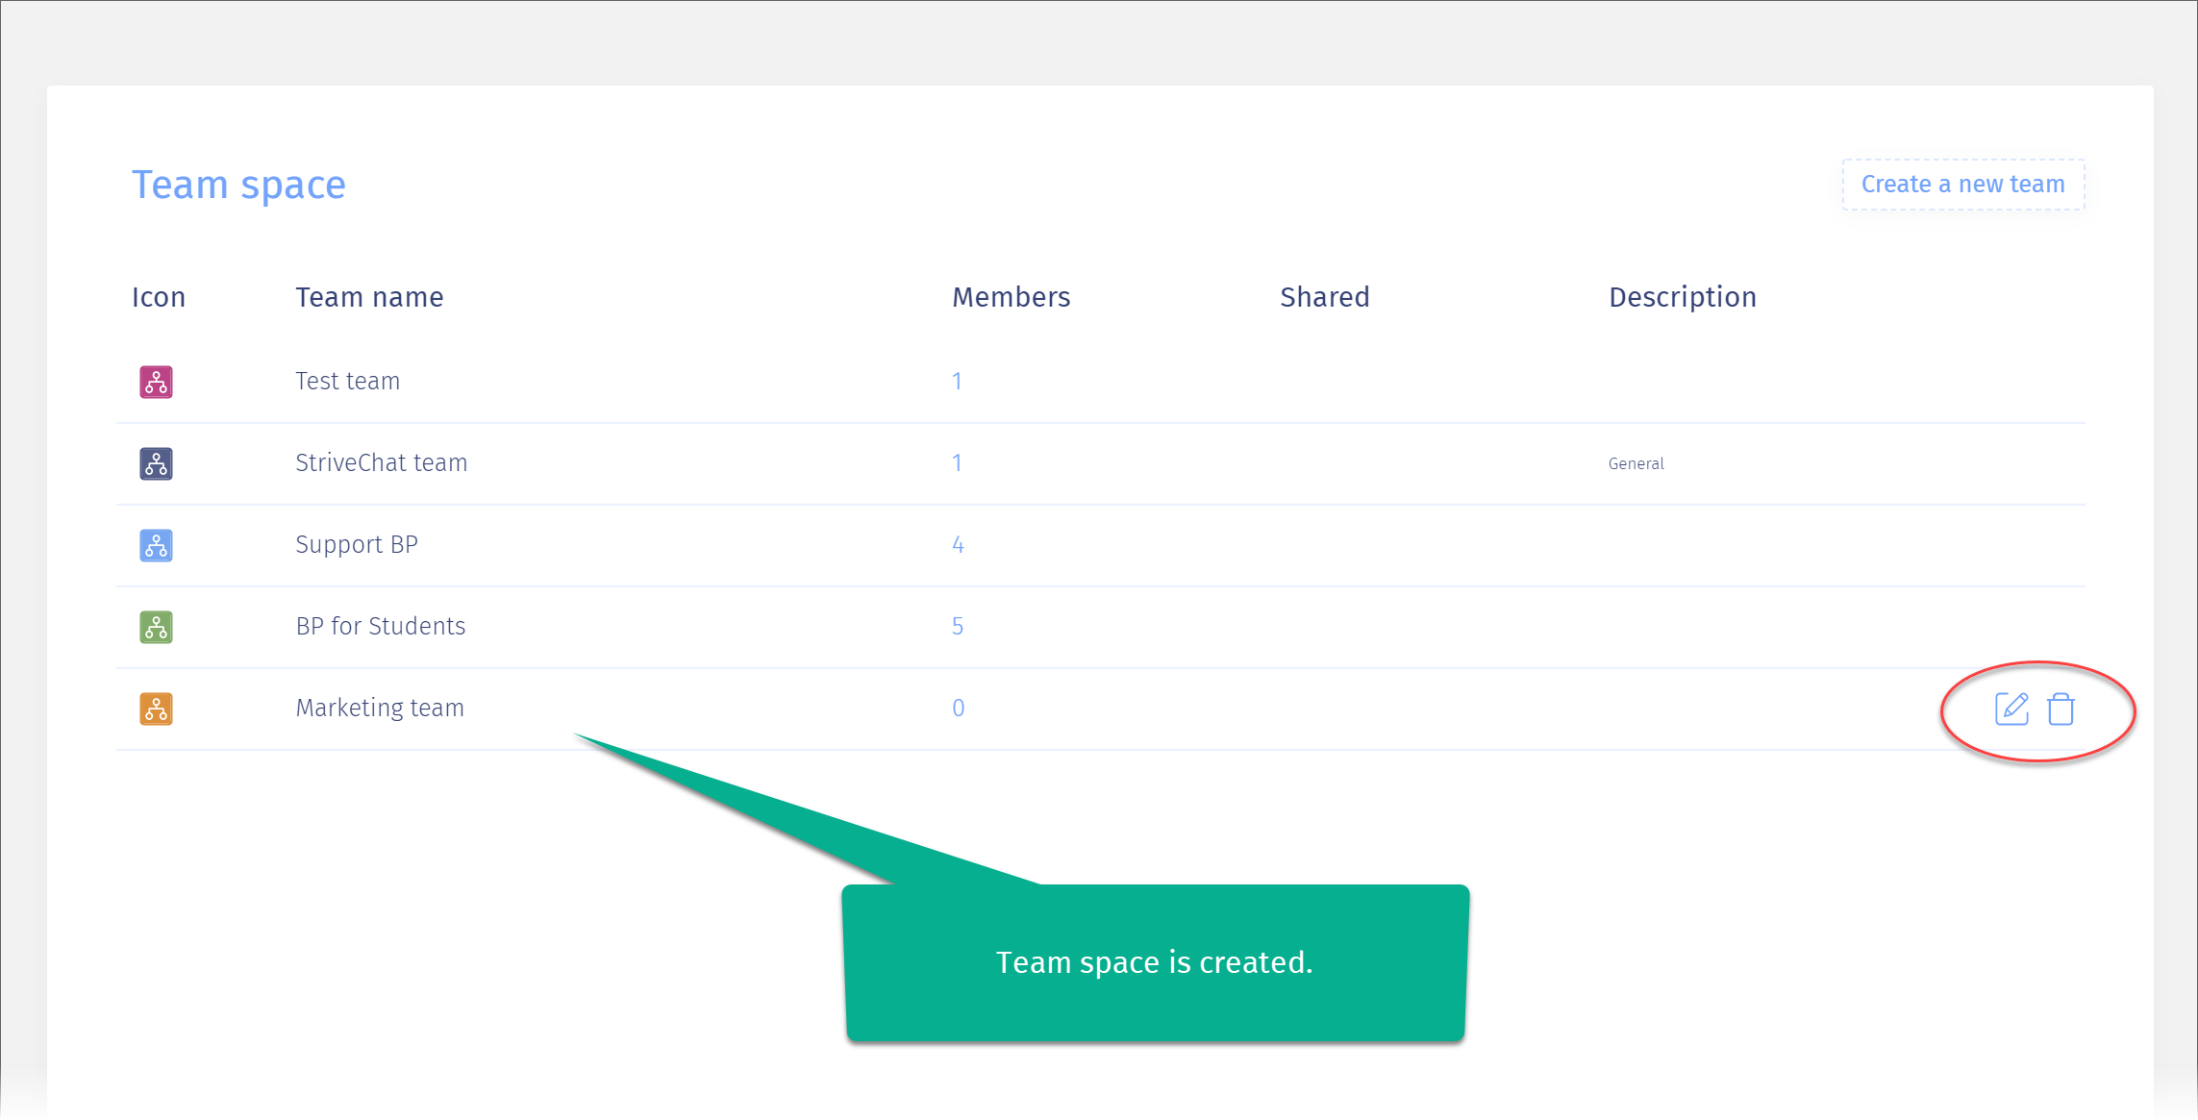Click the Members column header

(x=1011, y=297)
